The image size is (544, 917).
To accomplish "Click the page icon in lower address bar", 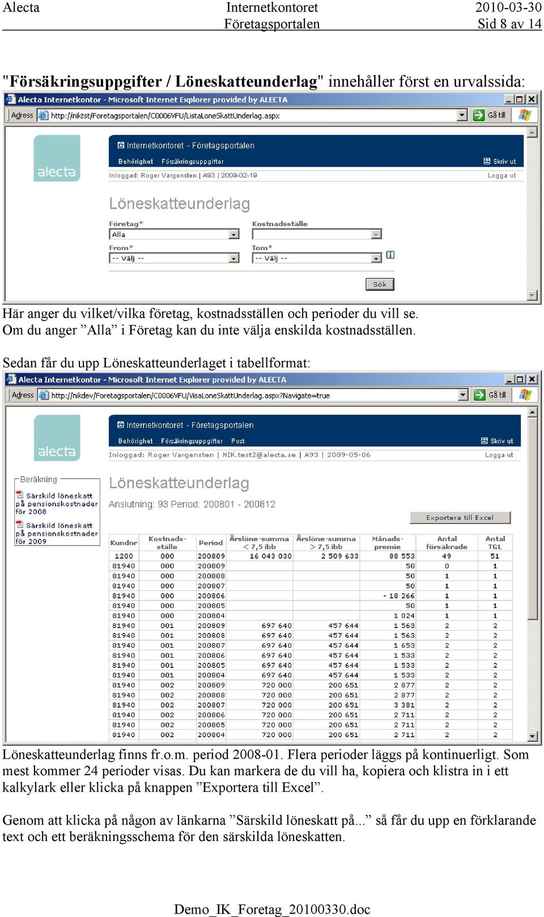I will tap(44, 395).
